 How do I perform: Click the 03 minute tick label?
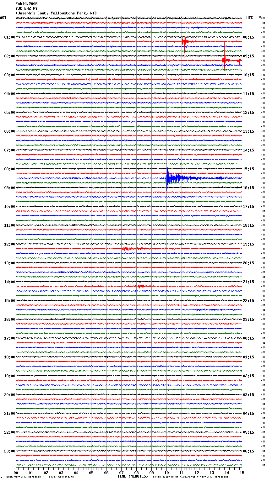(x=61, y=473)
